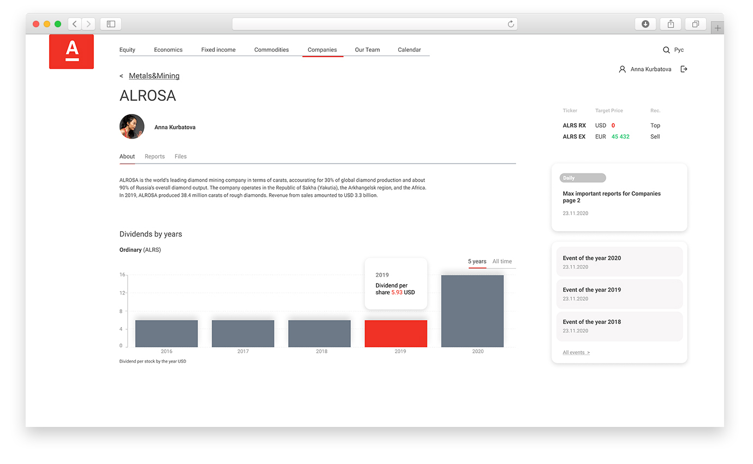The image size is (753, 464).
Task: Click the user profile icon
Action: click(x=622, y=69)
